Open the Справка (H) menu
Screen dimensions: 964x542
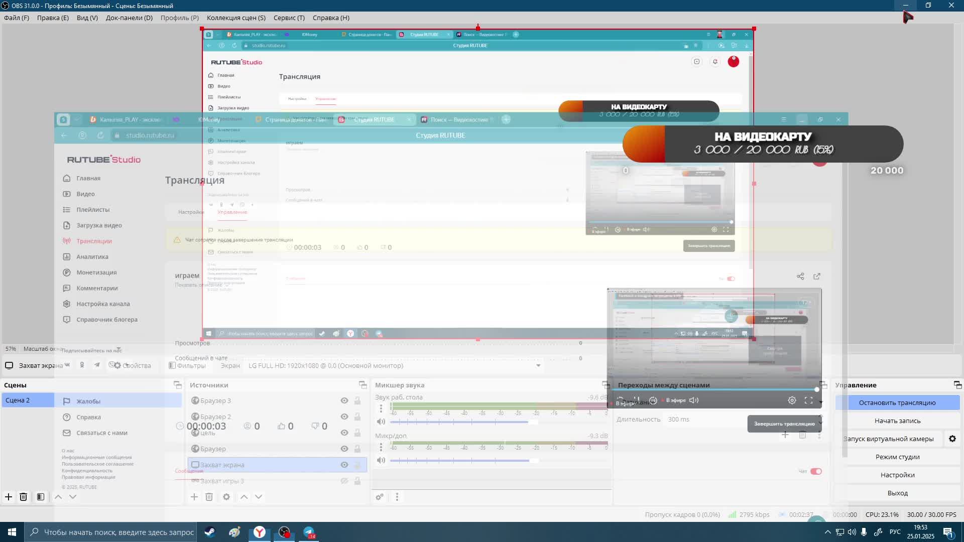click(331, 18)
